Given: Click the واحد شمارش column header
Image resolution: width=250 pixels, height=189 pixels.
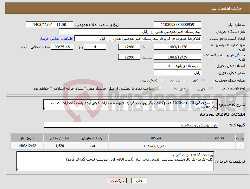Looking at the screenshot, I should [x=92, y=138].
